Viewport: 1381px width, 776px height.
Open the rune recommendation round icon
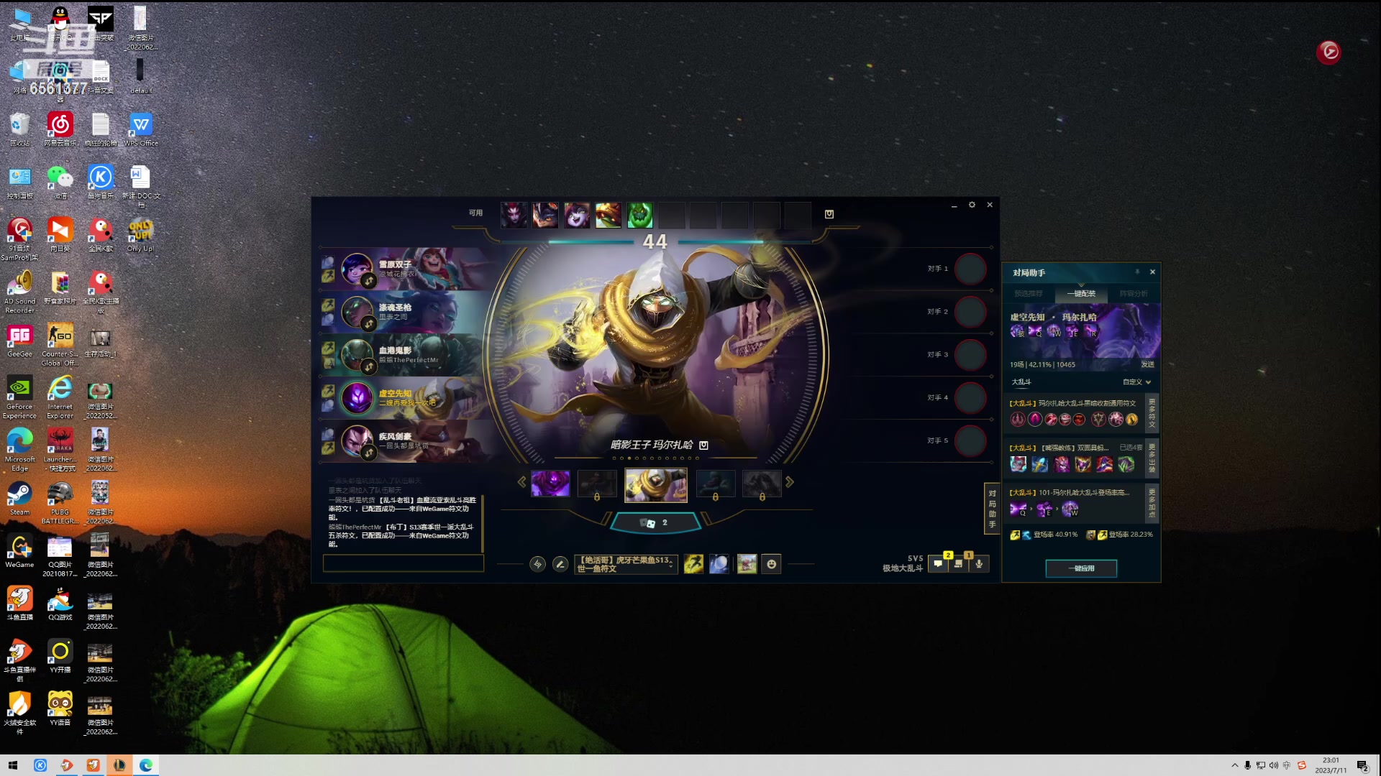537,565
